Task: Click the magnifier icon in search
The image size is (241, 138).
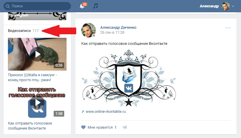Action: [8, 6]
